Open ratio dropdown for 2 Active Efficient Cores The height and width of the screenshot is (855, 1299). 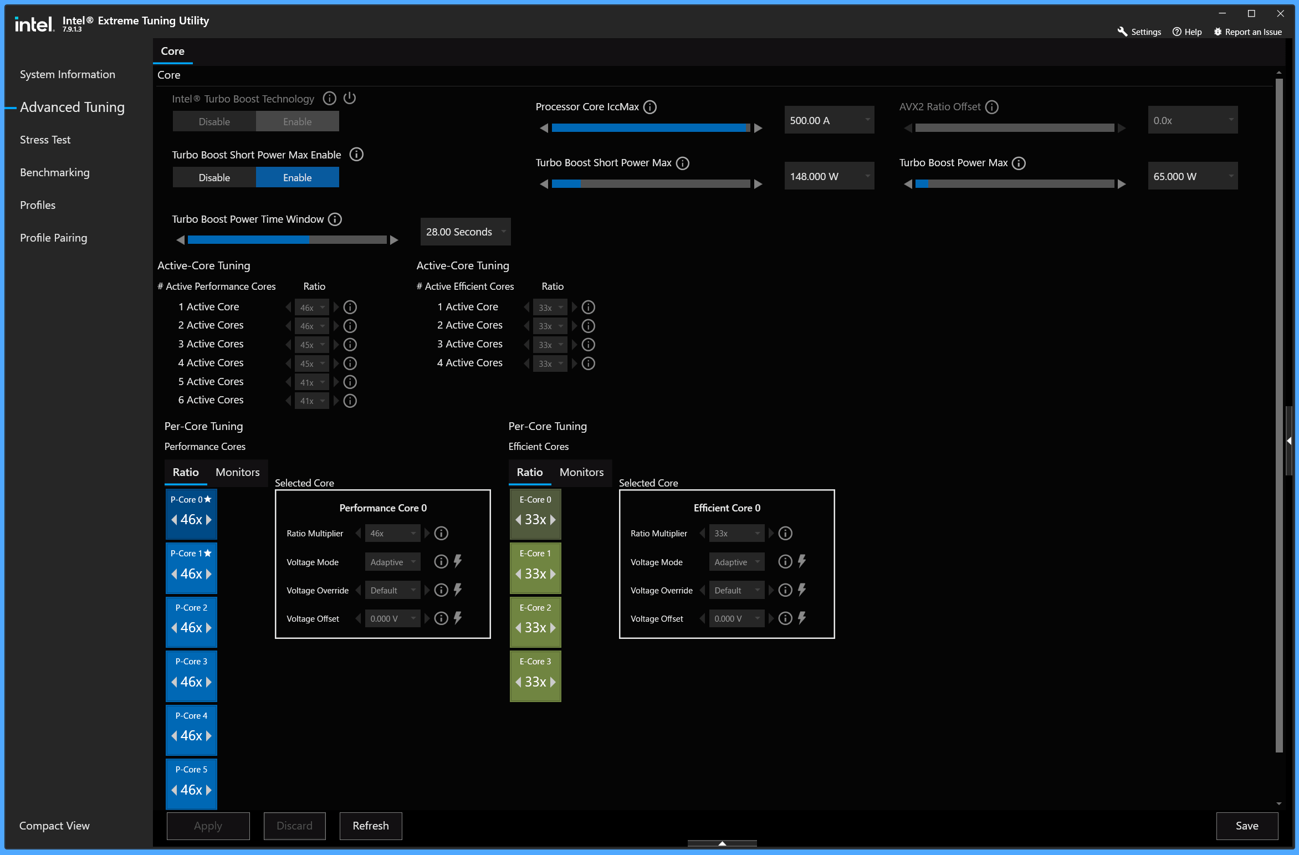click(550, 326)
